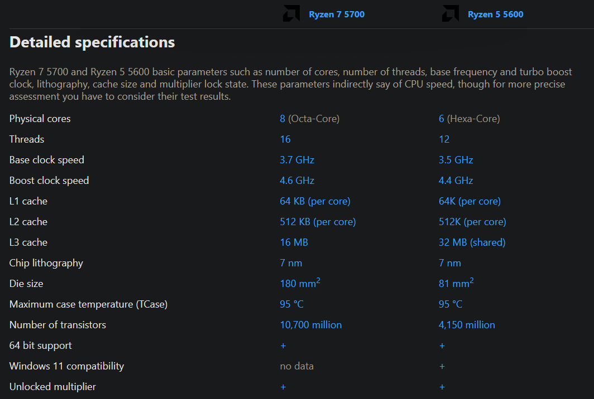Image resolution: width=594 pixels, height=399 pixels.
Task: Open the Ryzen 7 5700 header link
Action: pos(337,14)
